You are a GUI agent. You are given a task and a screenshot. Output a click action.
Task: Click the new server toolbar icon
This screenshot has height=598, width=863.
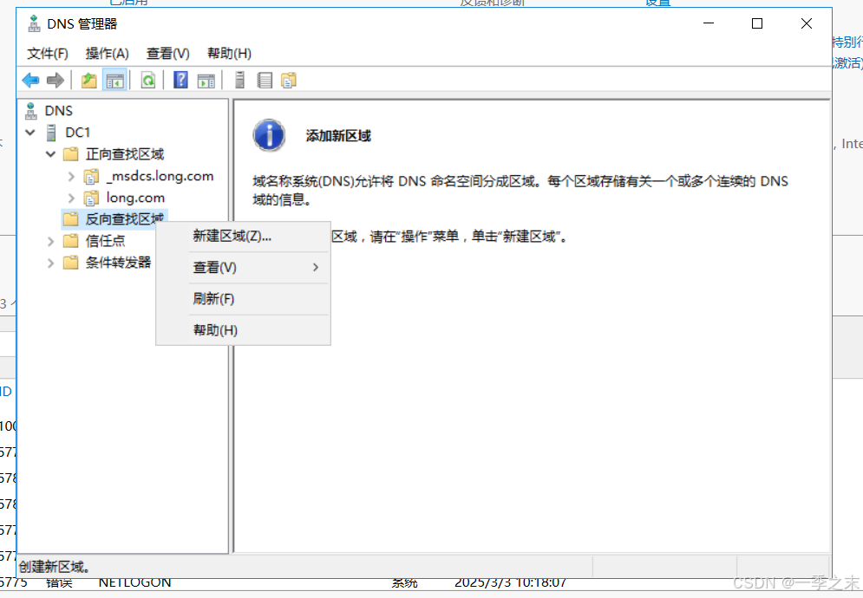tap(239, 81)
